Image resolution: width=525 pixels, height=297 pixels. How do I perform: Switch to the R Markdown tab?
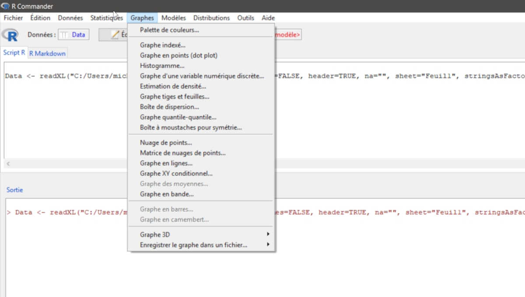[47, 53]
